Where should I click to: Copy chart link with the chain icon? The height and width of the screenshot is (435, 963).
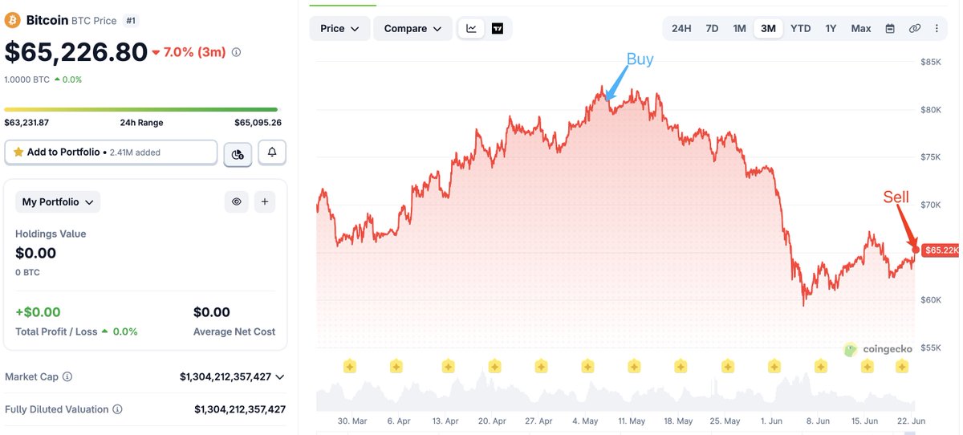click(x=914, y=29)
